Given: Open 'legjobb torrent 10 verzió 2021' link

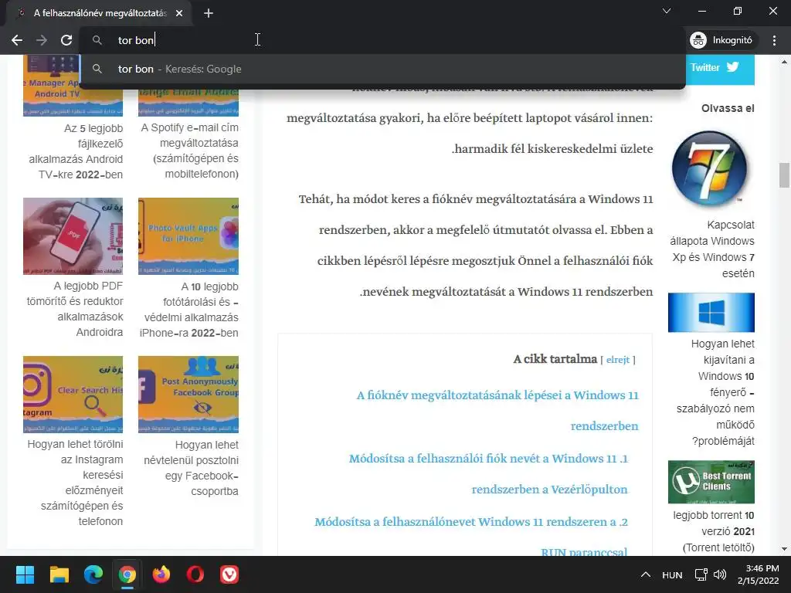Looking at the screenshot, I should click(x=714, y=531).
